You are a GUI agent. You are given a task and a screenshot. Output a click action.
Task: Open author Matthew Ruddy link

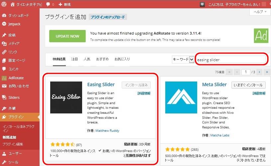107,130
